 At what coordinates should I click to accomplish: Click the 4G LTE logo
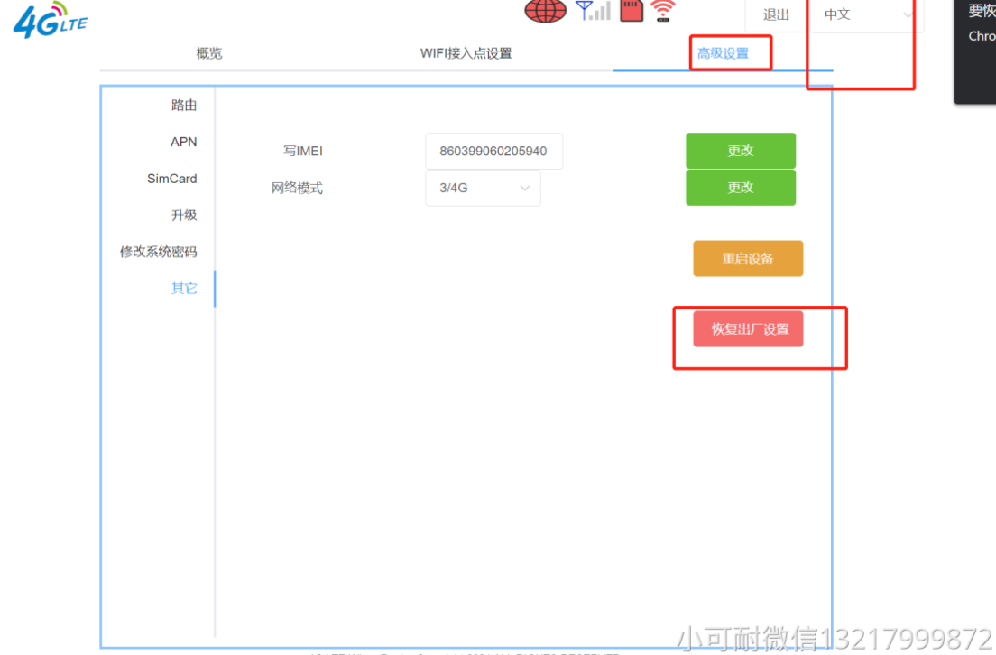(51, 20)
